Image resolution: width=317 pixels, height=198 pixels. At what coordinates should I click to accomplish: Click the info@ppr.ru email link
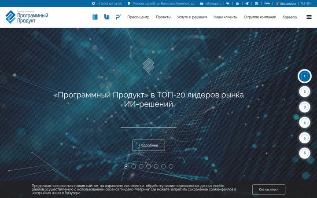point(213,4)
